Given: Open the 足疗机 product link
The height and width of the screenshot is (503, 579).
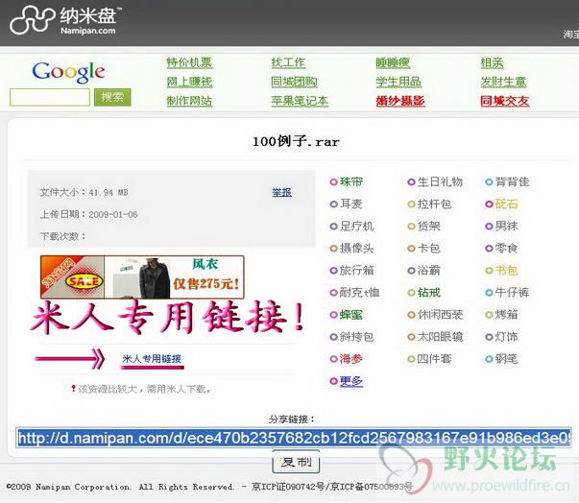Looking at the screenshot, I should coord(356,226).
